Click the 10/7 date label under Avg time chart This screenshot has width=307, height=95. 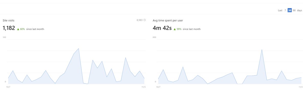point(158,87)
